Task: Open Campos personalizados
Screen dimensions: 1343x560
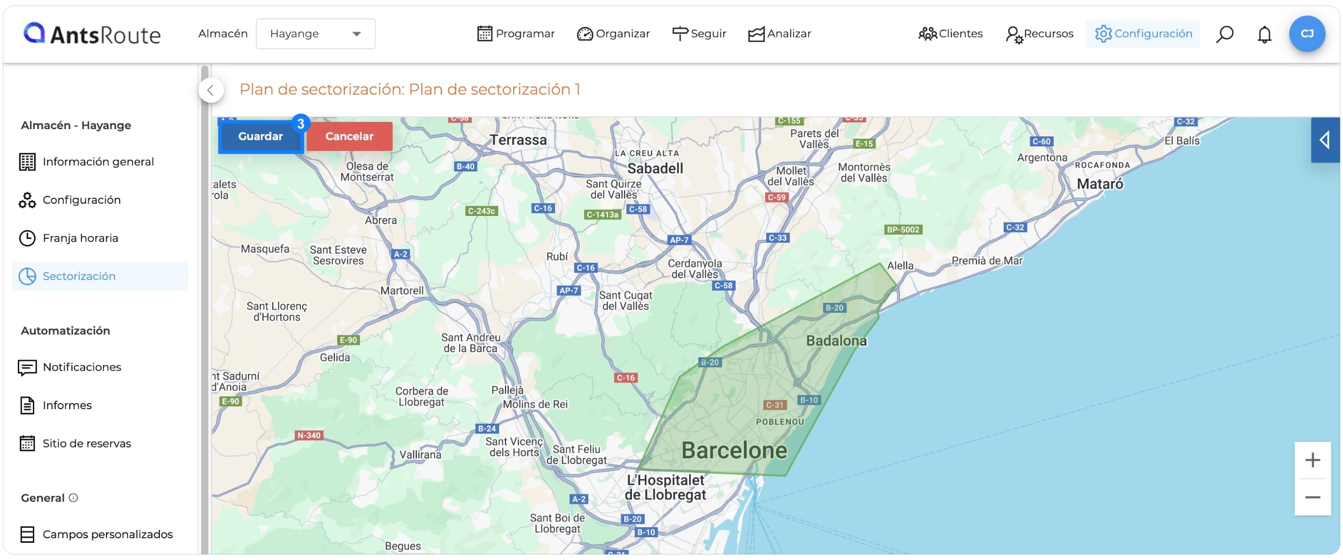Action: click(100, 534)
